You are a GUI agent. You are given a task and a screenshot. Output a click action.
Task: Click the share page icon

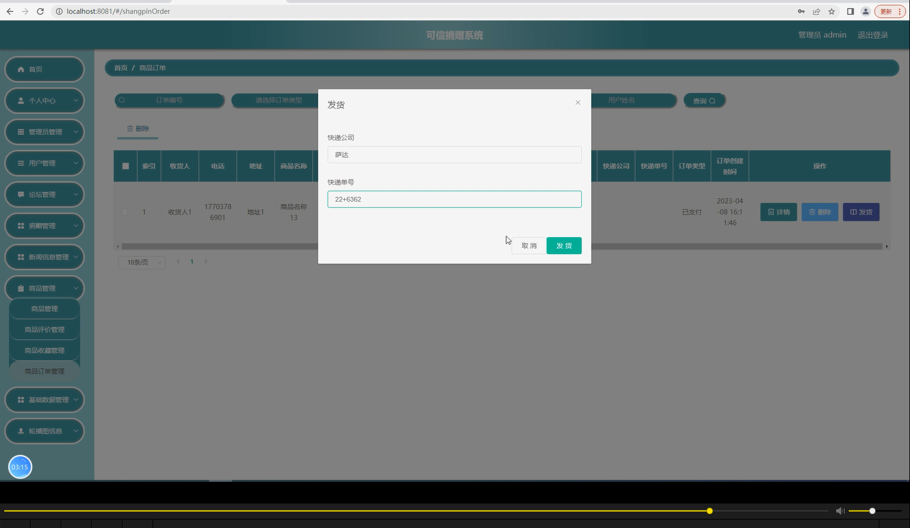pos(816,11)
